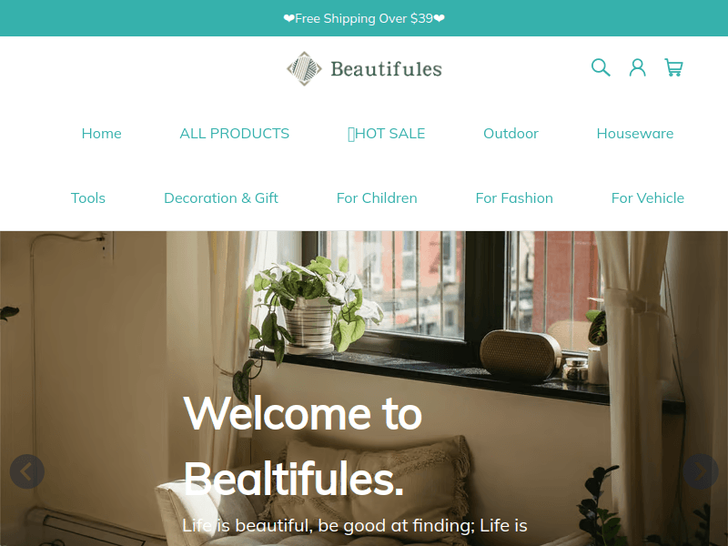The height and width of the screenshot is (546, 728).
Task: Click the Beautifules diamond logo
Action: [304, 69]
